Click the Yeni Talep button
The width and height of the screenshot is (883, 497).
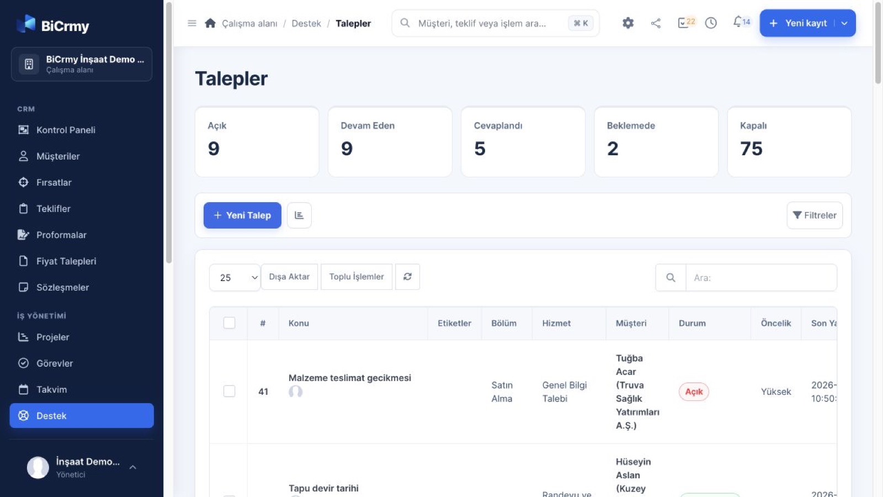(242, 215)
